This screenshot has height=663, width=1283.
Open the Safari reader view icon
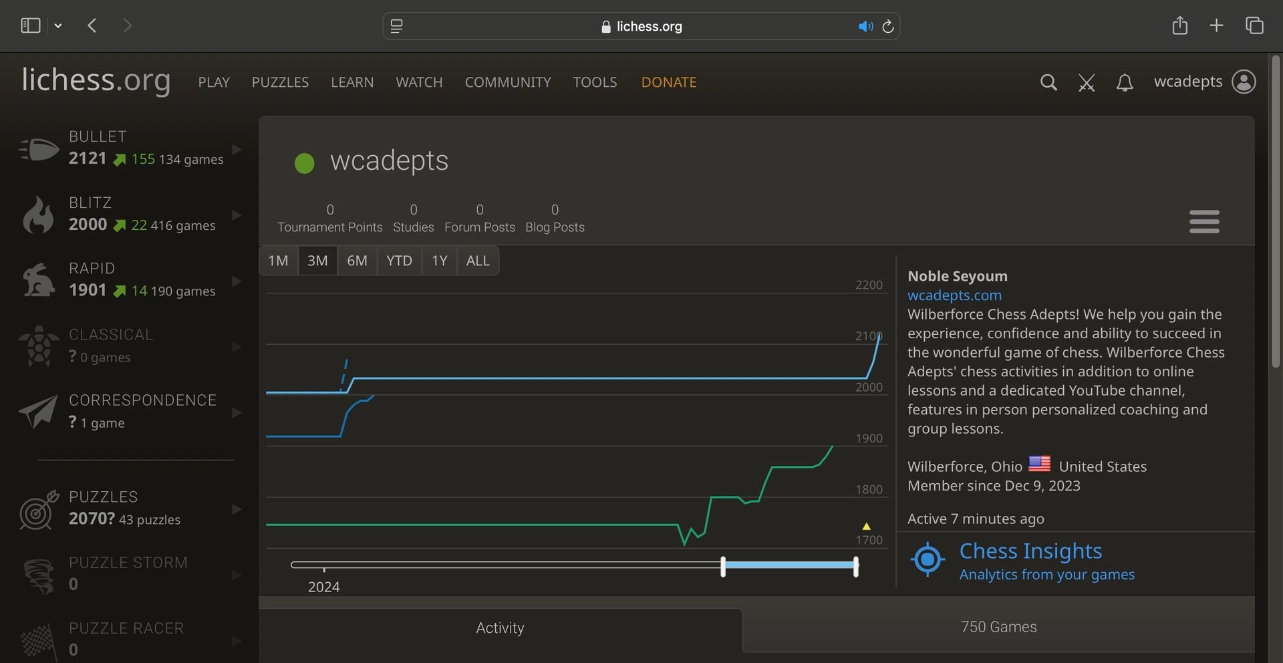point(396,26)
